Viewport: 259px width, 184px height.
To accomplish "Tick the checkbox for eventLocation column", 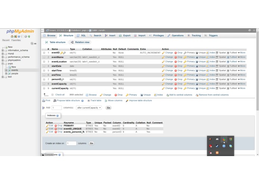I will [44, 62].
